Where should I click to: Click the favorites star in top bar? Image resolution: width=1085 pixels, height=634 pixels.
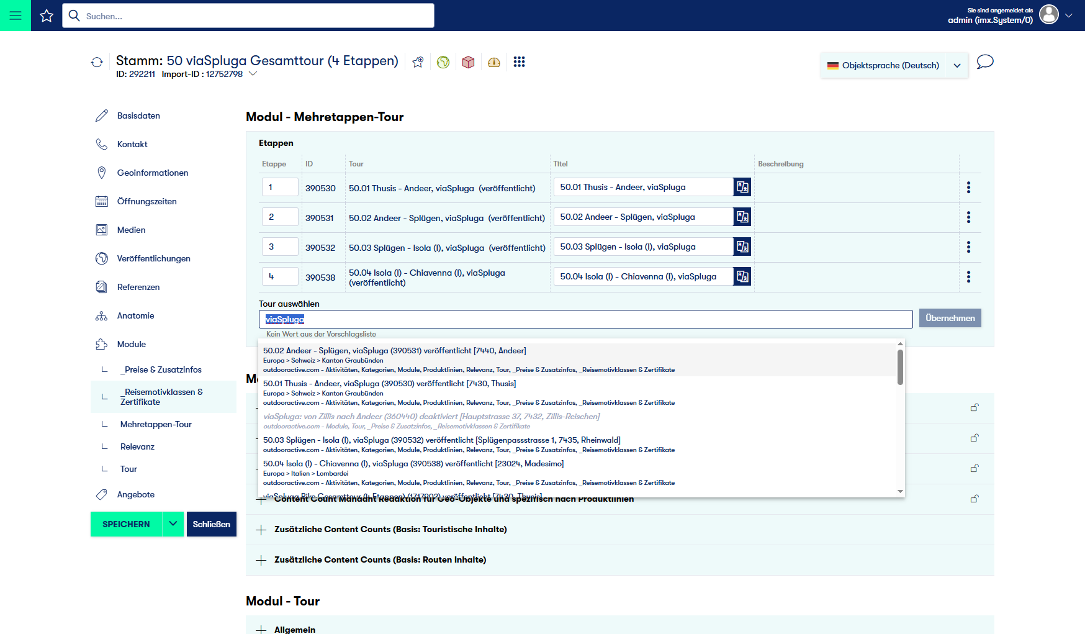pyautogui.click(x=47, y=16)
